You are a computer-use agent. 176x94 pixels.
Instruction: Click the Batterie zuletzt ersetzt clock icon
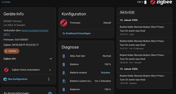pyautogui.click(x=64, y=81)
